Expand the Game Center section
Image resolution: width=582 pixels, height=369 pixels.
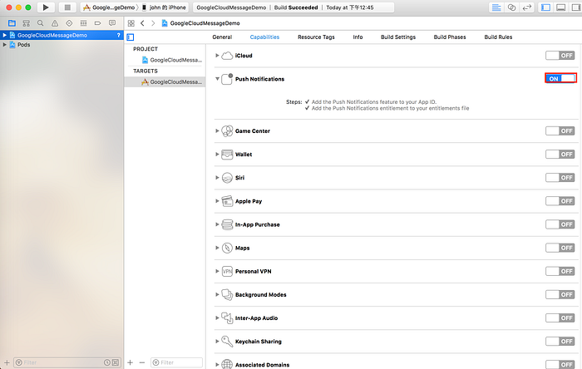click(x=217, y=131)
